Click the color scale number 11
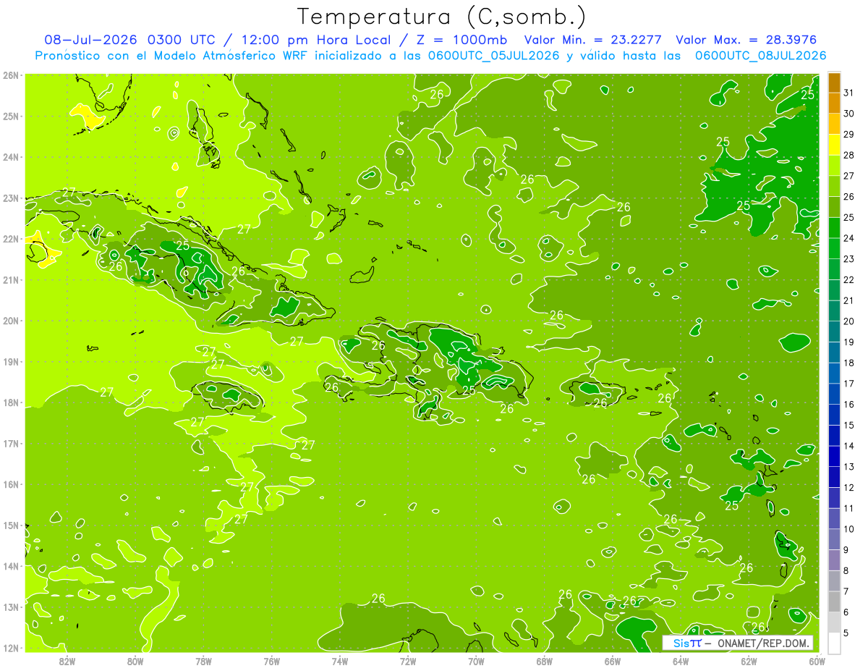This screenshot has width=868, height=671. click(x=848, y=508)
